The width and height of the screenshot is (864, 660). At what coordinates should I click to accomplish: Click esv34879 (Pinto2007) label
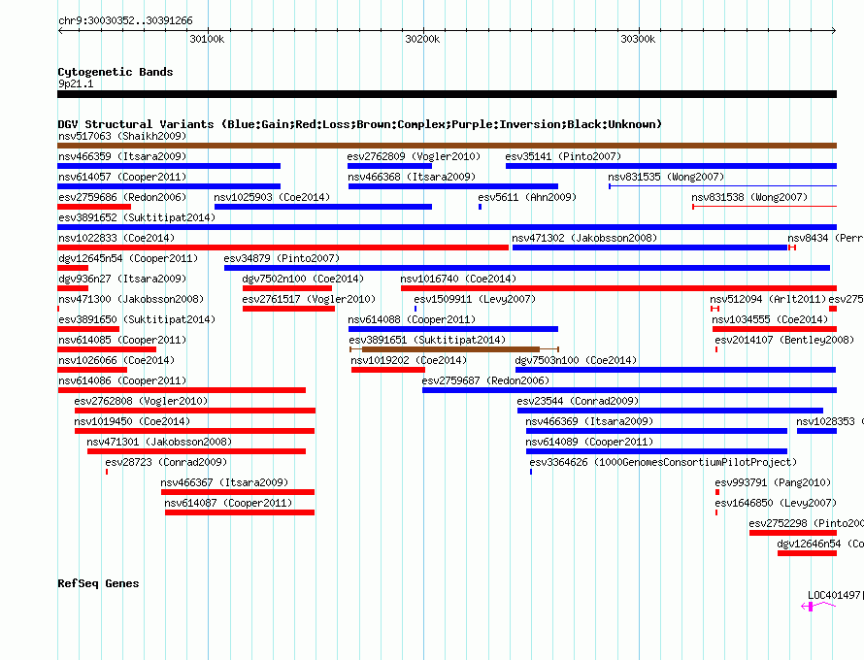282,258
